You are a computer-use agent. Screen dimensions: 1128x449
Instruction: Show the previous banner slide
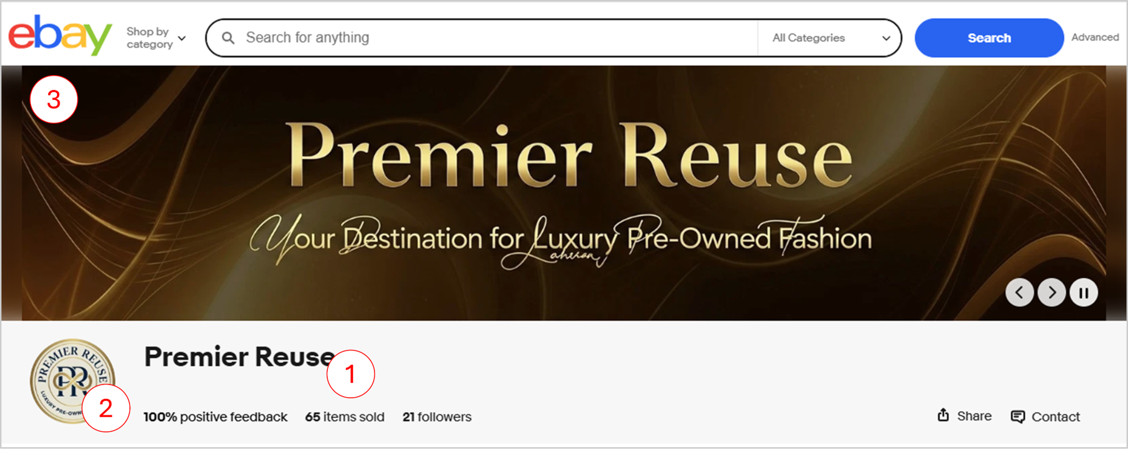point(1019,292)
